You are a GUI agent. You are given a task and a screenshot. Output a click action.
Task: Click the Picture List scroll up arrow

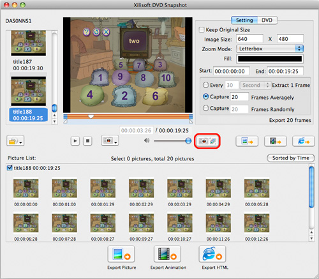pyautogui.click(x=311, y=232)
